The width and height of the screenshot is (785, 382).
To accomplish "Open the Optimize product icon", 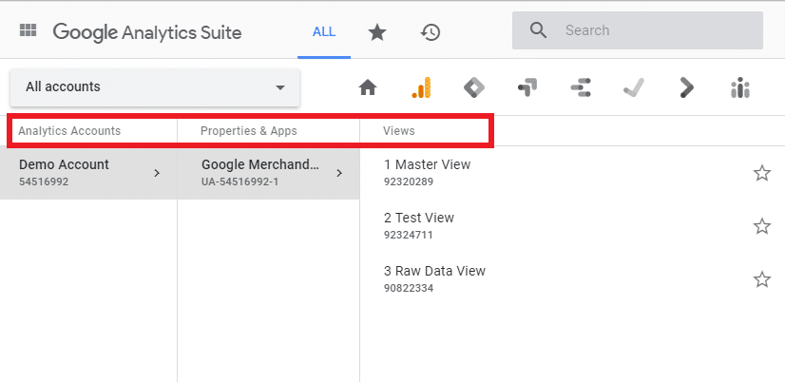I will click(x=527, y=87).
